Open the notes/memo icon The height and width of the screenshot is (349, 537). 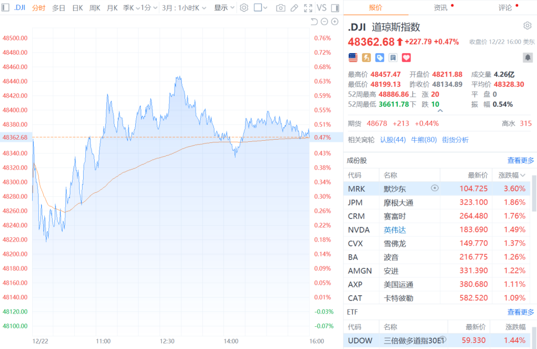pyautogui.click(x=393, y=58)
